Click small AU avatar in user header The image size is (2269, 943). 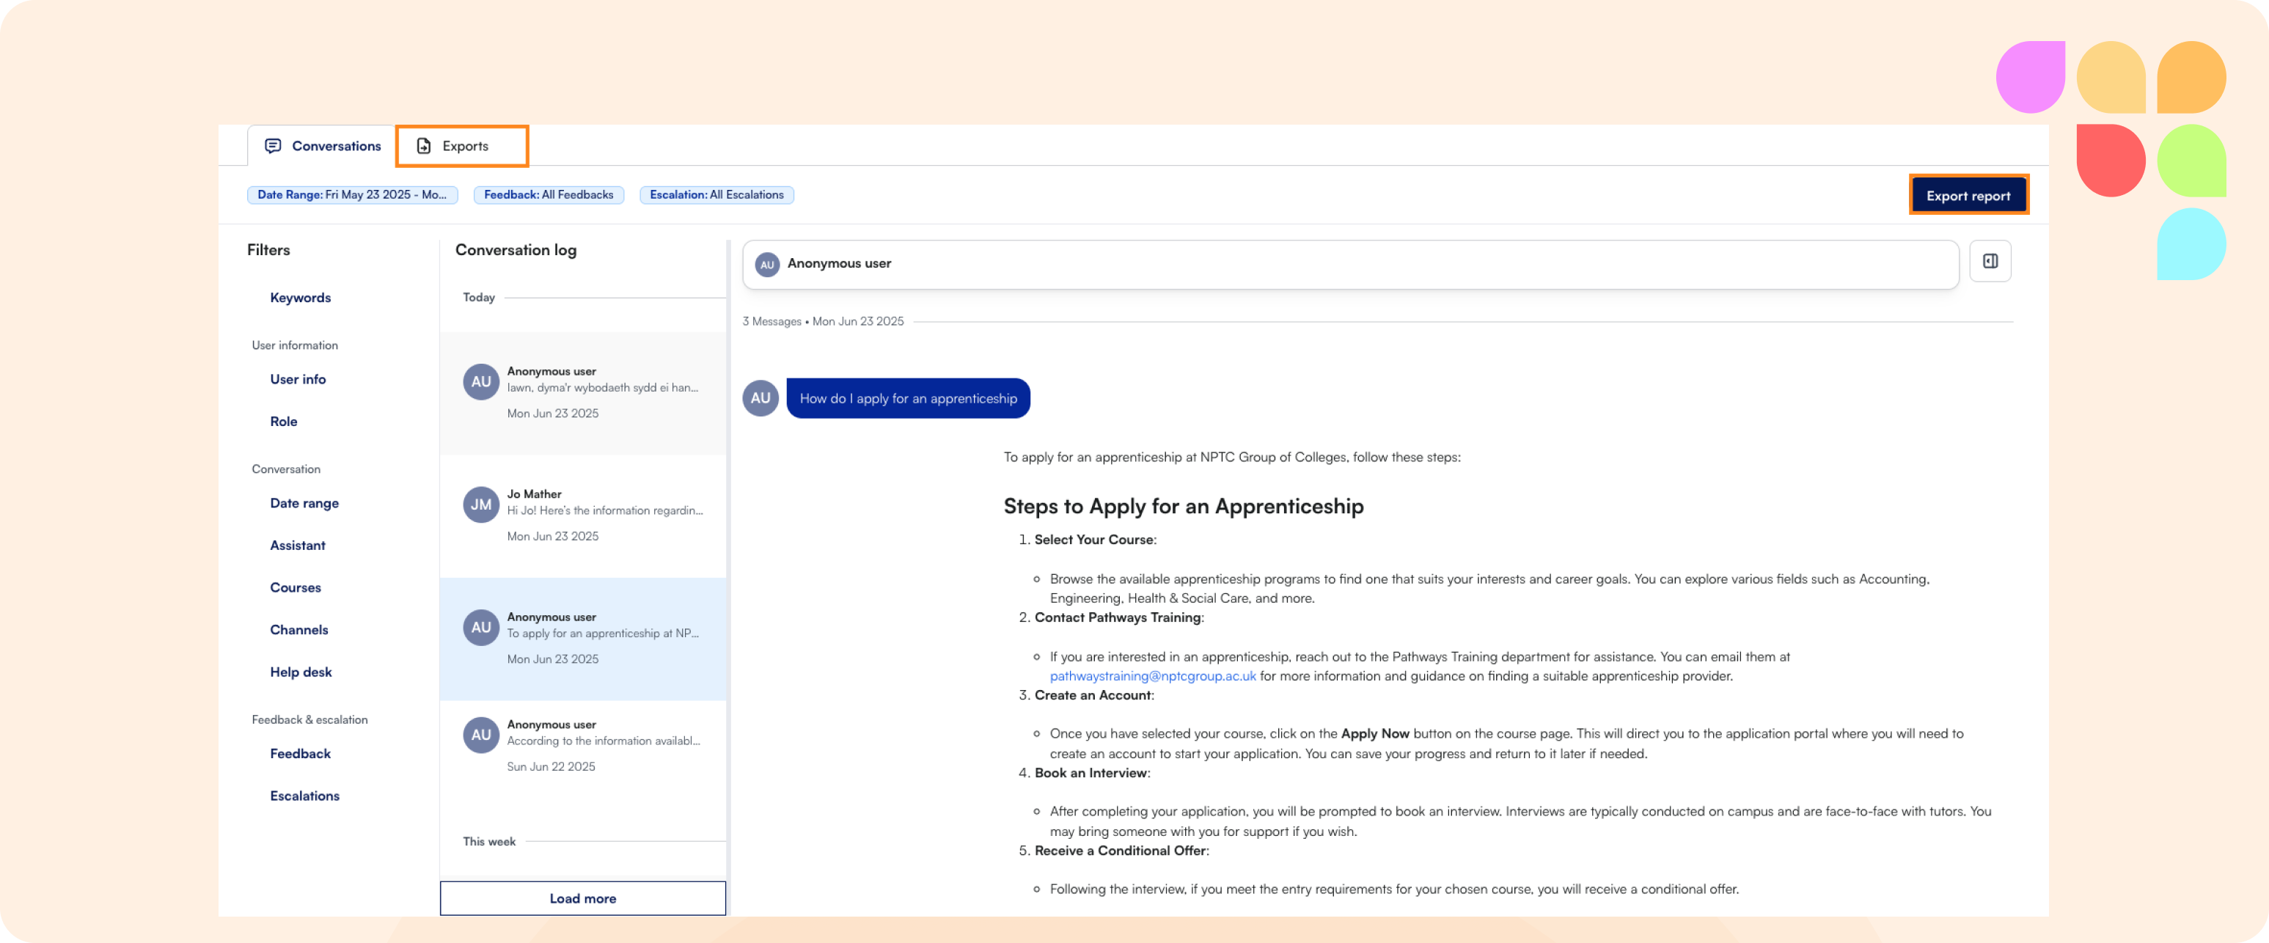(767, 264)
